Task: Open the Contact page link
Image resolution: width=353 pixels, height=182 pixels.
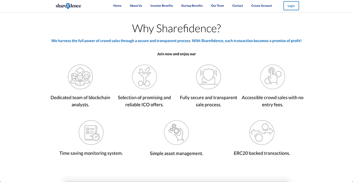Action: point(238,6)
